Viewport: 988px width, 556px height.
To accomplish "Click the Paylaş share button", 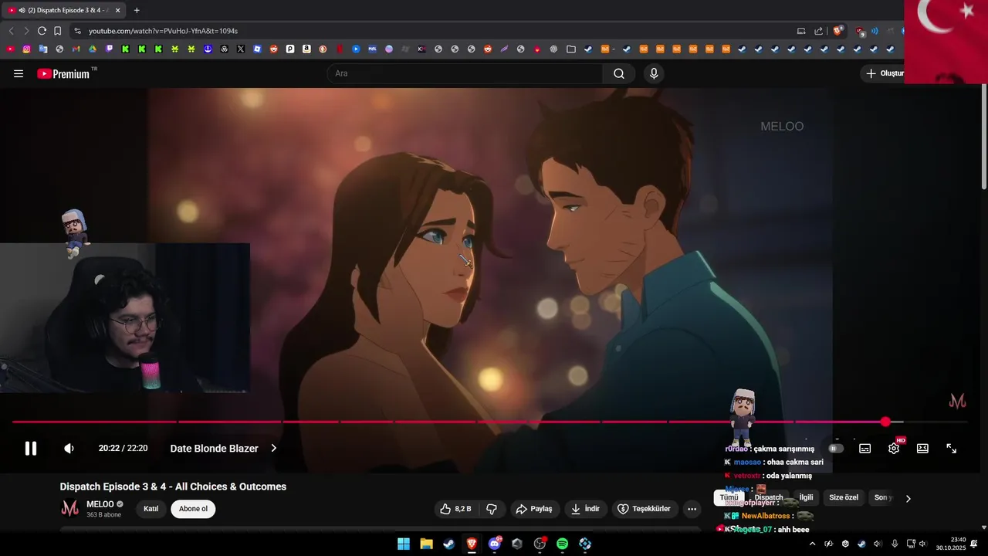I will coord(534,509).
